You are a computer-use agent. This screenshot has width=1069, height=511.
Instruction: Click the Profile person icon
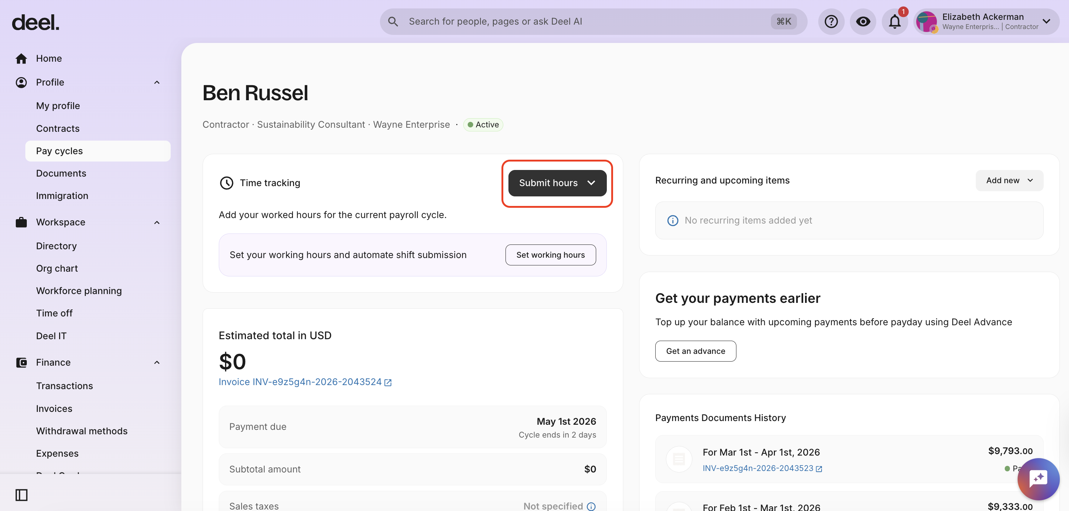[21, 82]
